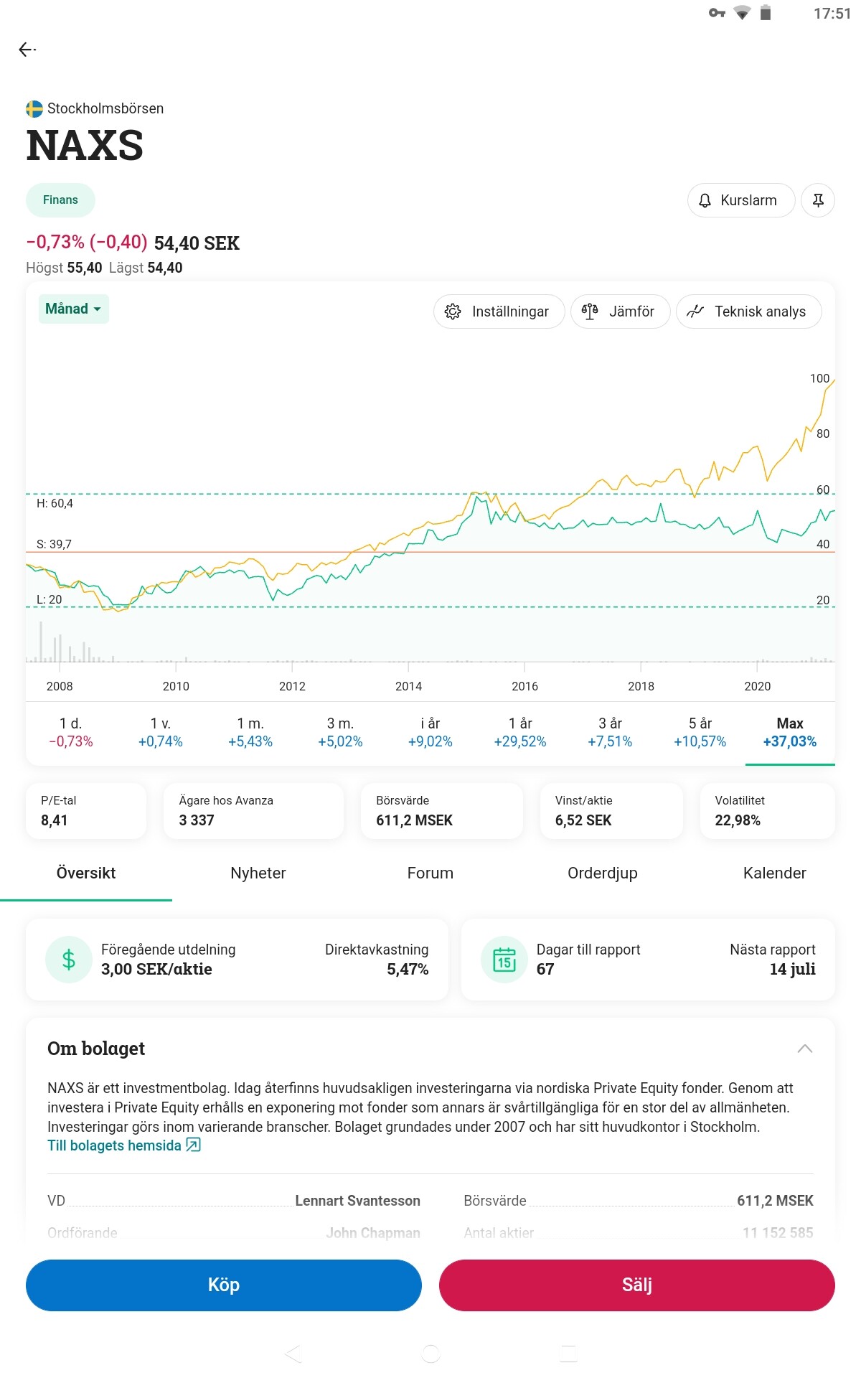861x1378 pixels.
Task: Tap the back arrow icon
Action: (x=27, y=50)
